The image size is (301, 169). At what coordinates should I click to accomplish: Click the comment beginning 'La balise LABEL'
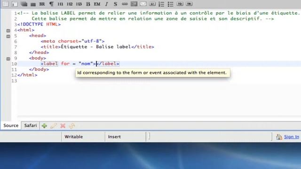(x=158, y=13)
